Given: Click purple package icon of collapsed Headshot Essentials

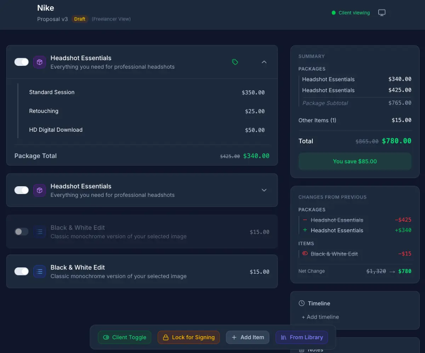Looking at the screenshot, I should (40, 190).
